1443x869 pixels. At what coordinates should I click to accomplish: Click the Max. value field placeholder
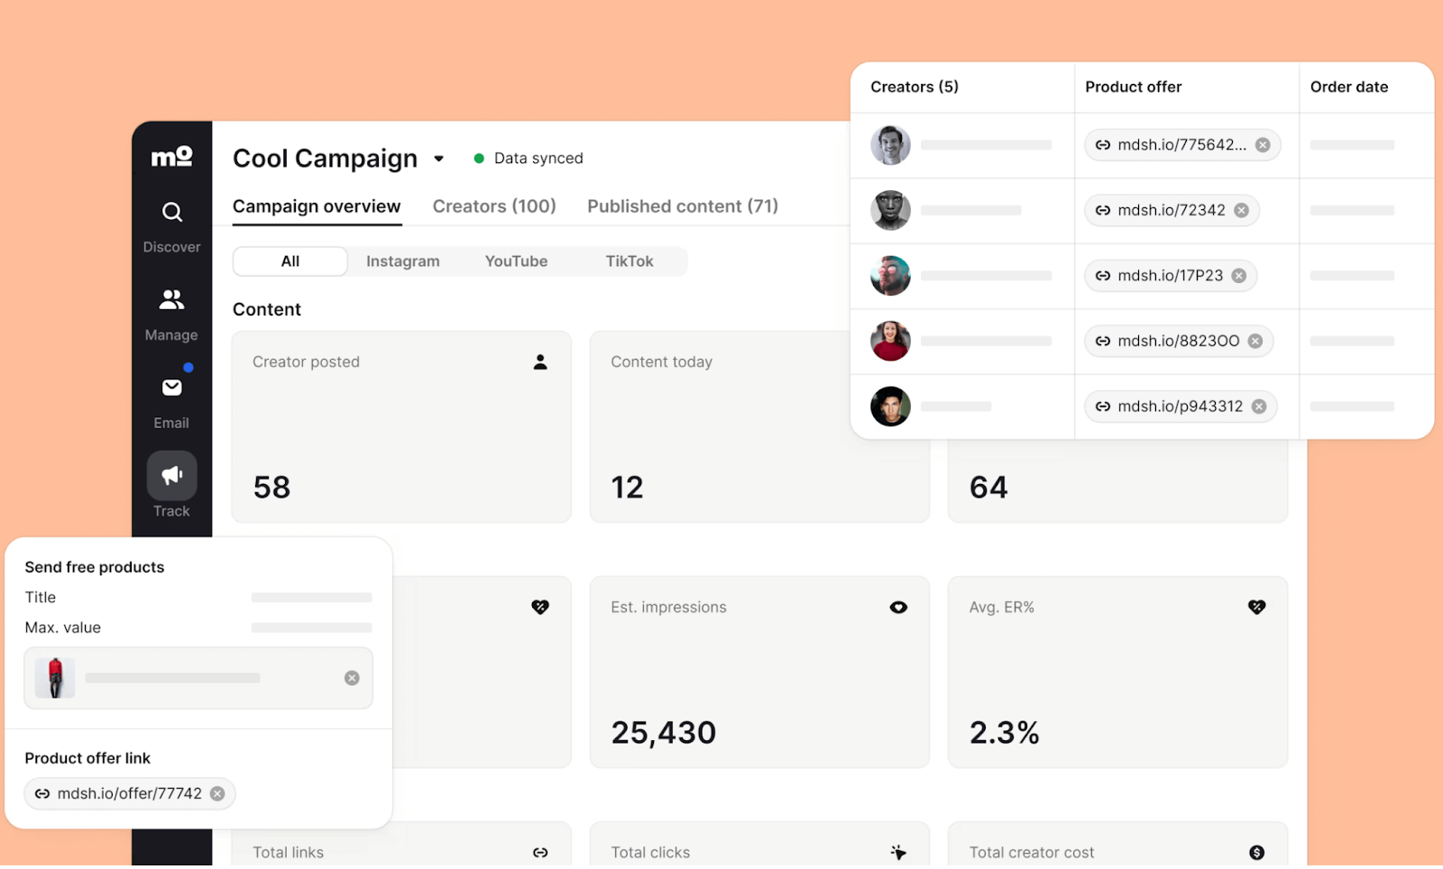[x=311, y=628]
